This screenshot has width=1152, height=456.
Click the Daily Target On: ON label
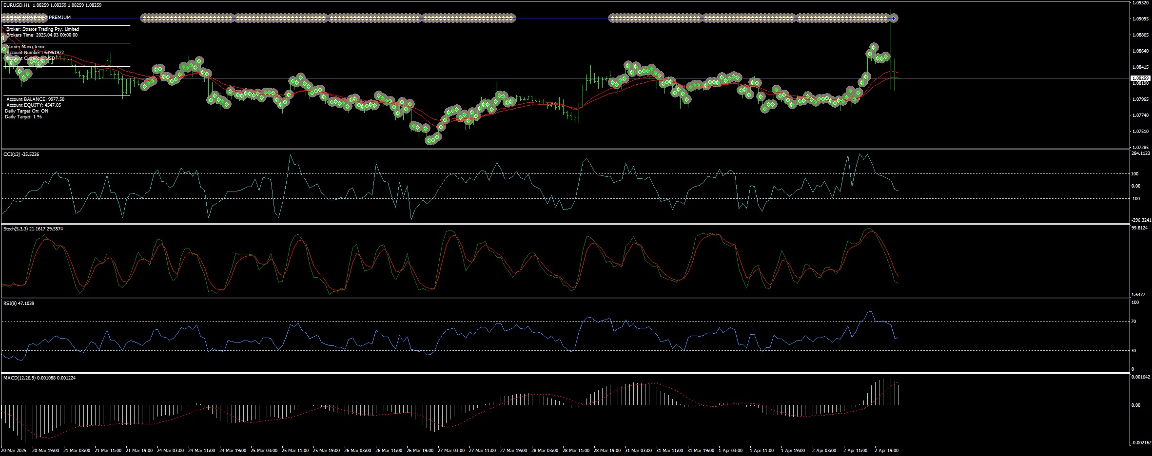tap(26, 111)
